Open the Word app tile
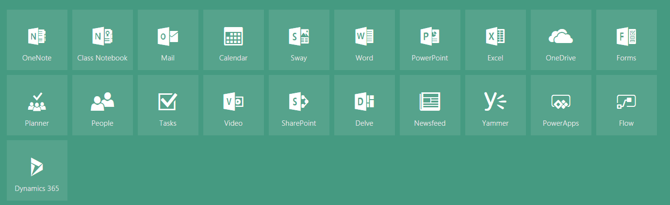This screenshot has height=205, width=670. point(364,40)
